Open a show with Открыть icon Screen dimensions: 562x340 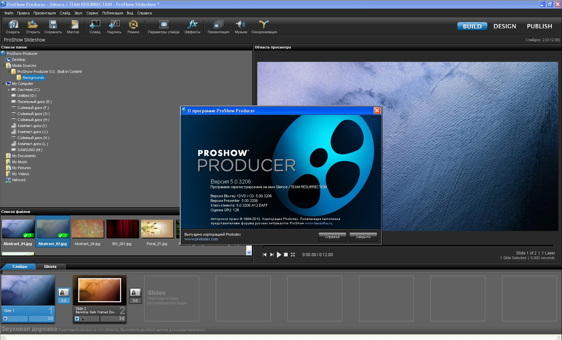[x=33, y=27]
